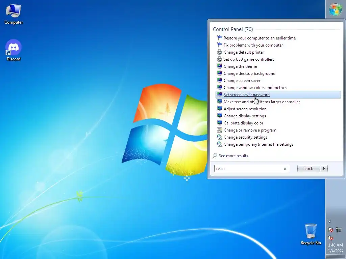
Task: Open Adjust screen resolution
Action: click(245, 109)
